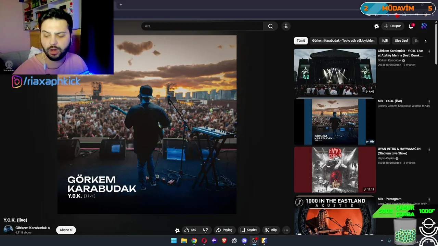Click the tray microphone icon
The height and width of the screenshot is (246, 438).
click(389, 241)
